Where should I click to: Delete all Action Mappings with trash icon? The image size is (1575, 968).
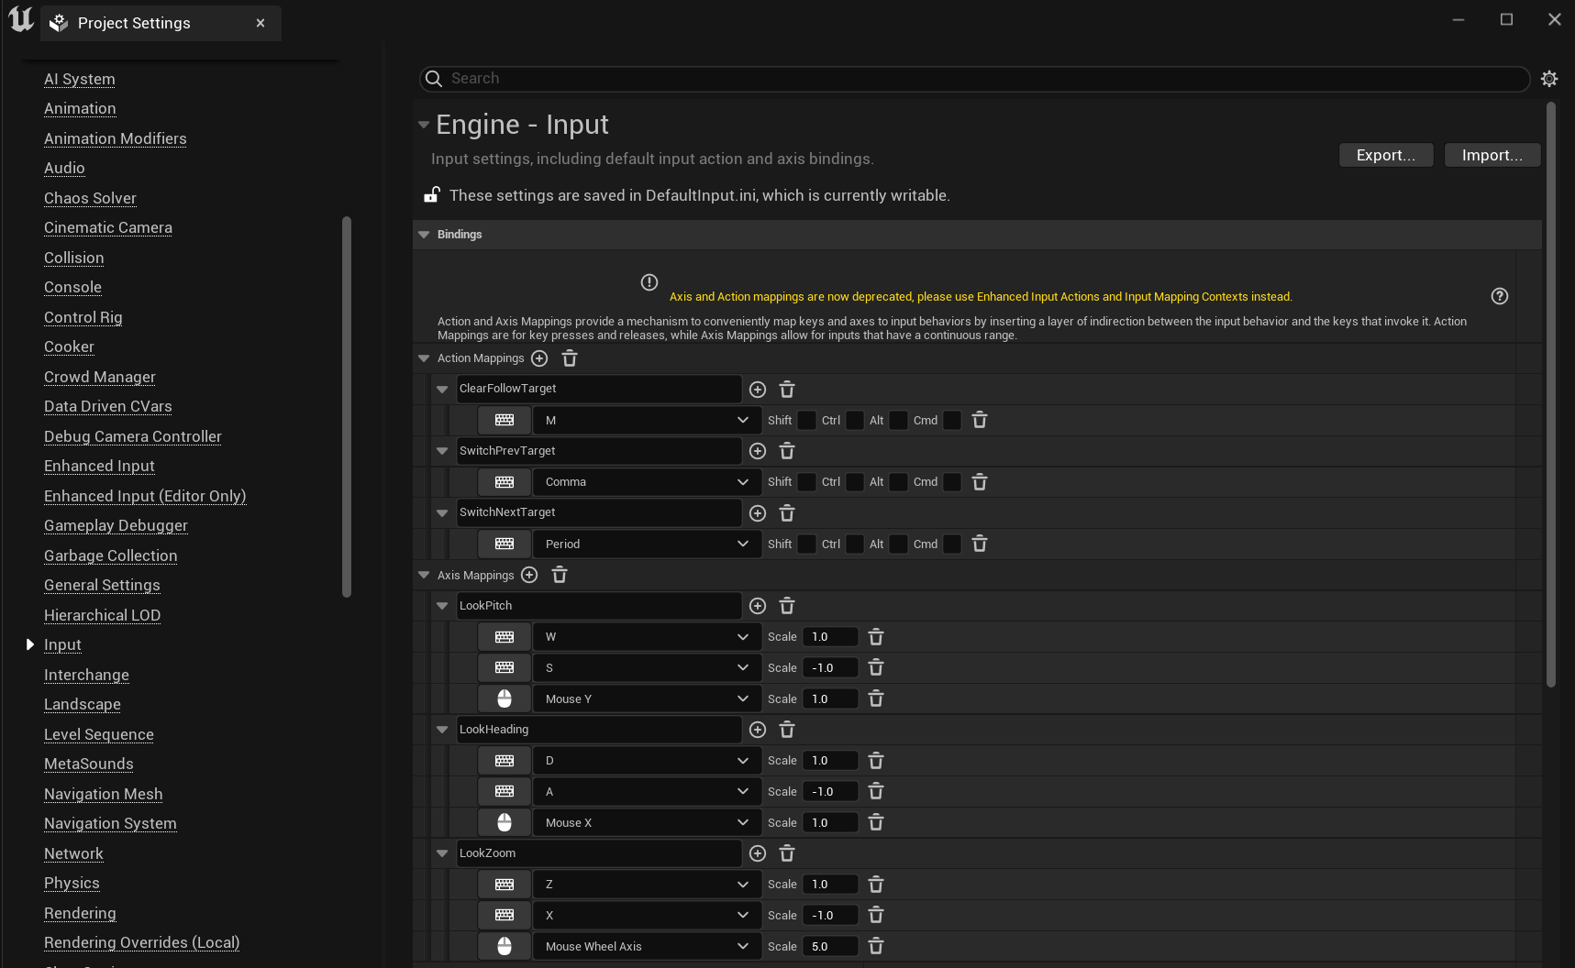[570, 358]
